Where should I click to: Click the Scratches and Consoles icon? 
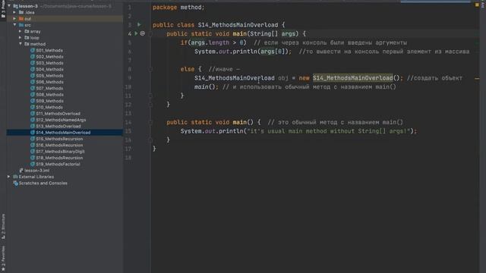click(x=15, y=184)
